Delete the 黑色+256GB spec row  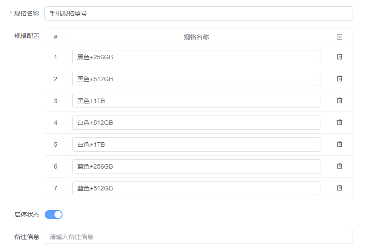click(339, 57)
